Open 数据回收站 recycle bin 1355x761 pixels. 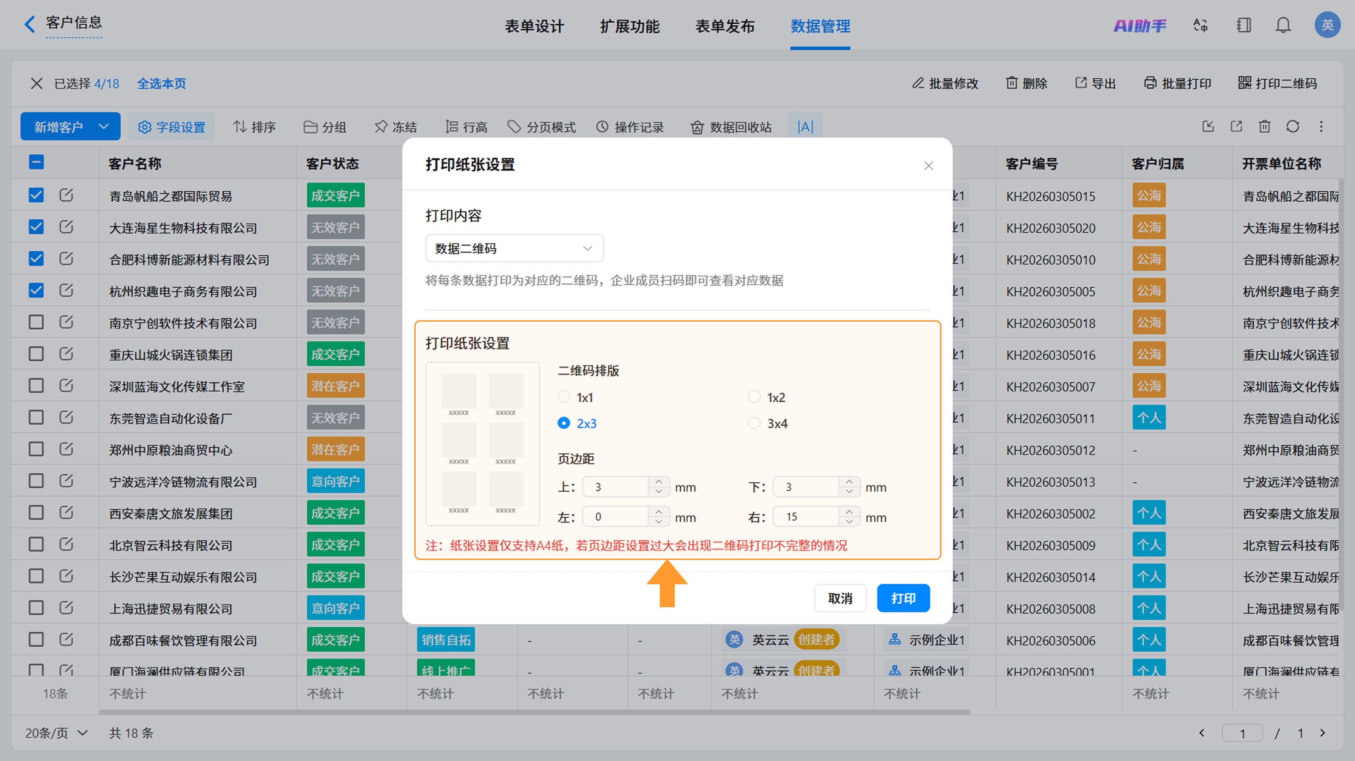(731, 127)
